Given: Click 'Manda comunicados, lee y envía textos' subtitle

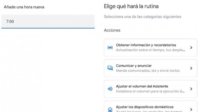Looking at the screenshot, I should point(148,71).
